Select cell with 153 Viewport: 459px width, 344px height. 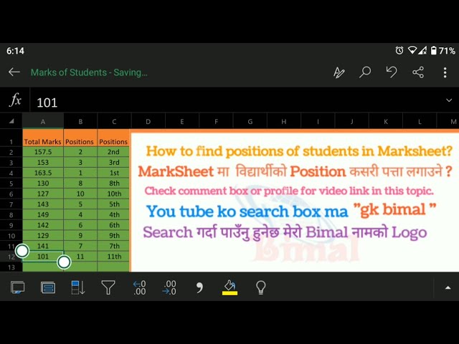point(43,163)
